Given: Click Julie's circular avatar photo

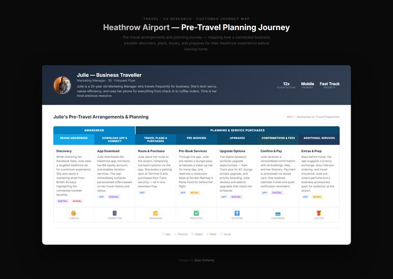Looking at the screenshot, I should point(62,85).
